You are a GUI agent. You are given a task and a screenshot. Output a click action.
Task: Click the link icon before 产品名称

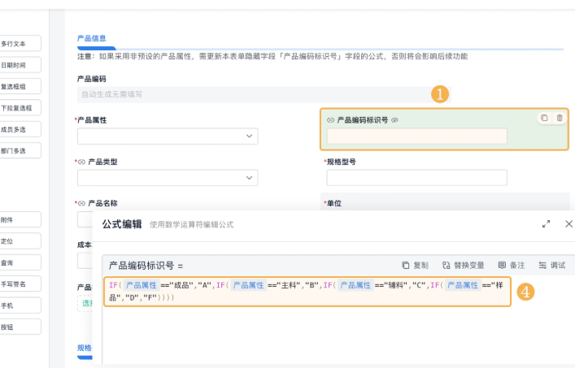point(82,203)
